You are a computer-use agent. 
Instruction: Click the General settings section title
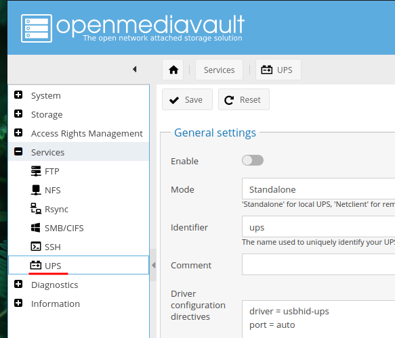pos(215,132)
